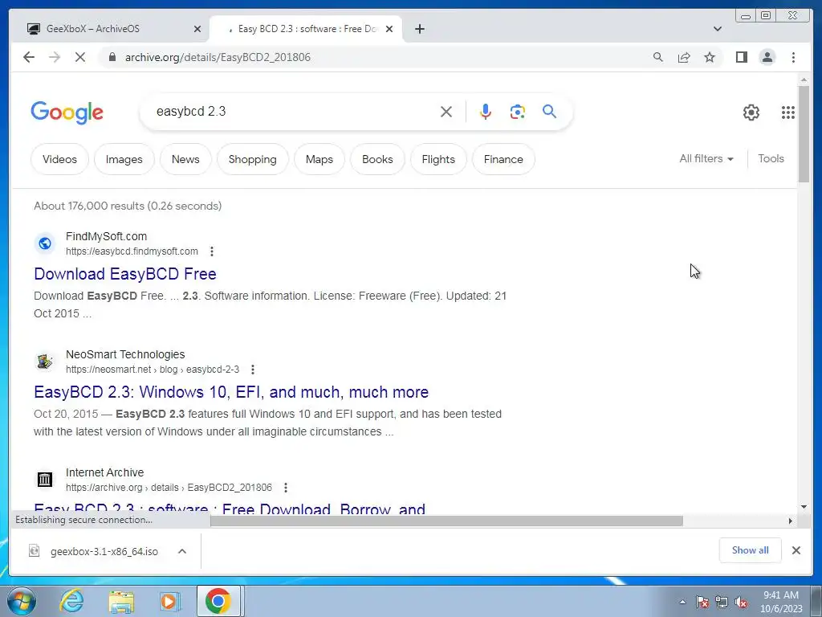Viewport: 822px width, 617px height.
Task: Show hidden tray icons arrow
Action: tap(682, 602)
